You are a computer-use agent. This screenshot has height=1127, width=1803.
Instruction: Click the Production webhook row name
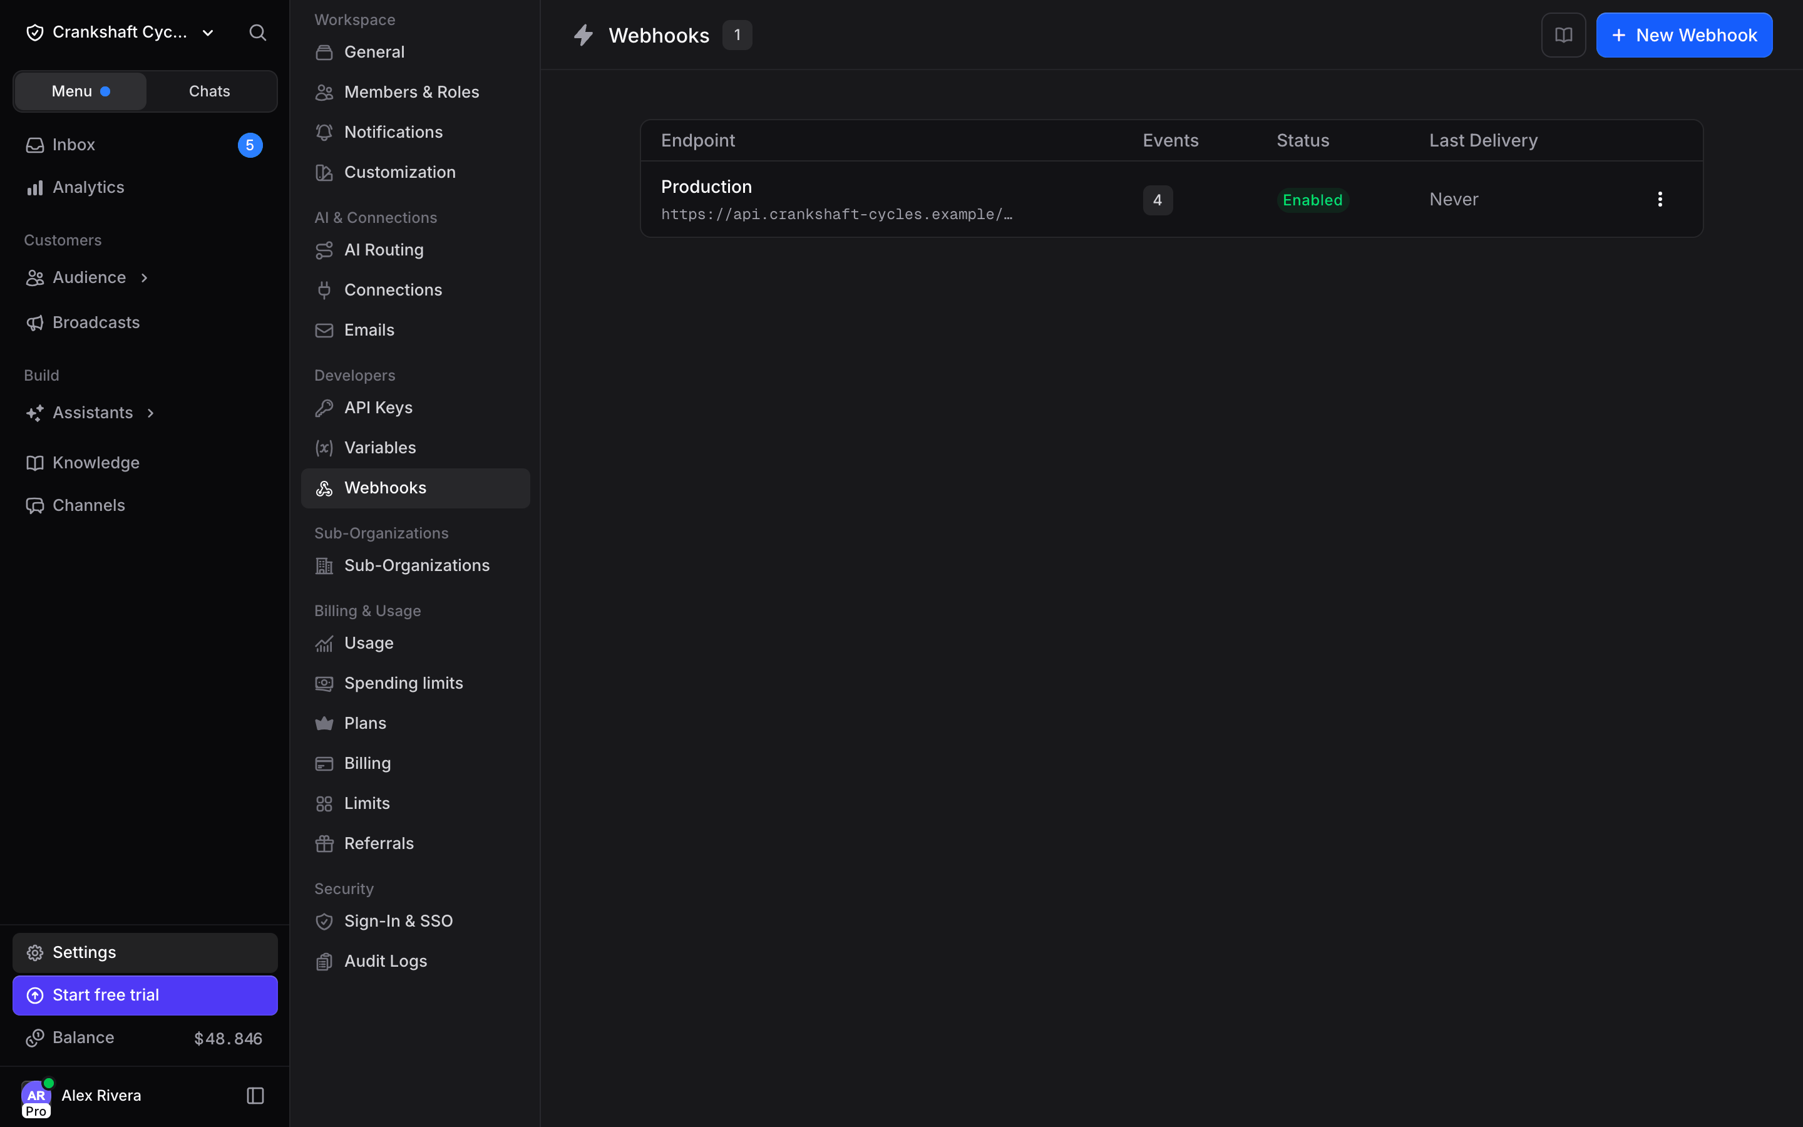point(706,187)
